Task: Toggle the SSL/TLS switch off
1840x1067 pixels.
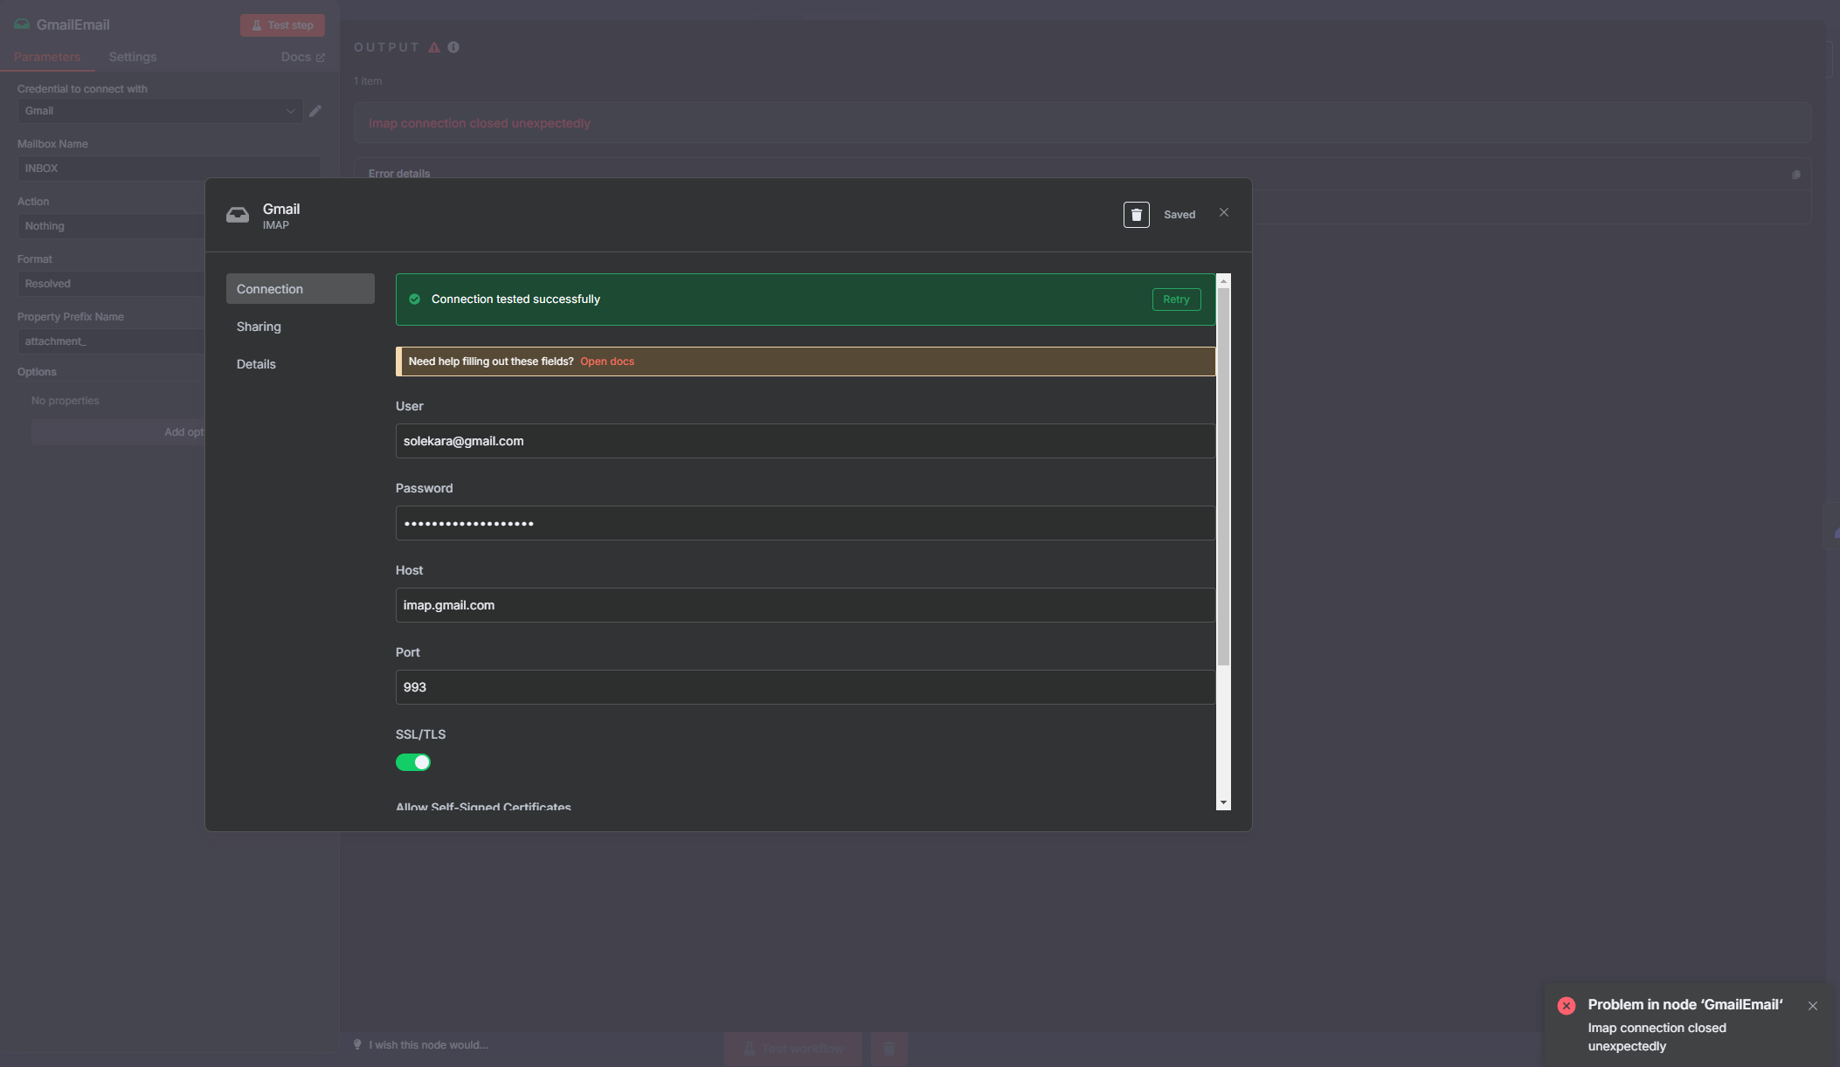Action: 413,762
